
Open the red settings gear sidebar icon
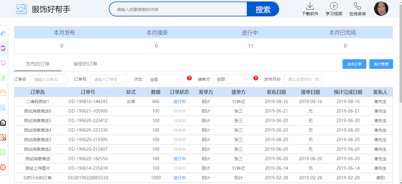(x=3, y=167)
